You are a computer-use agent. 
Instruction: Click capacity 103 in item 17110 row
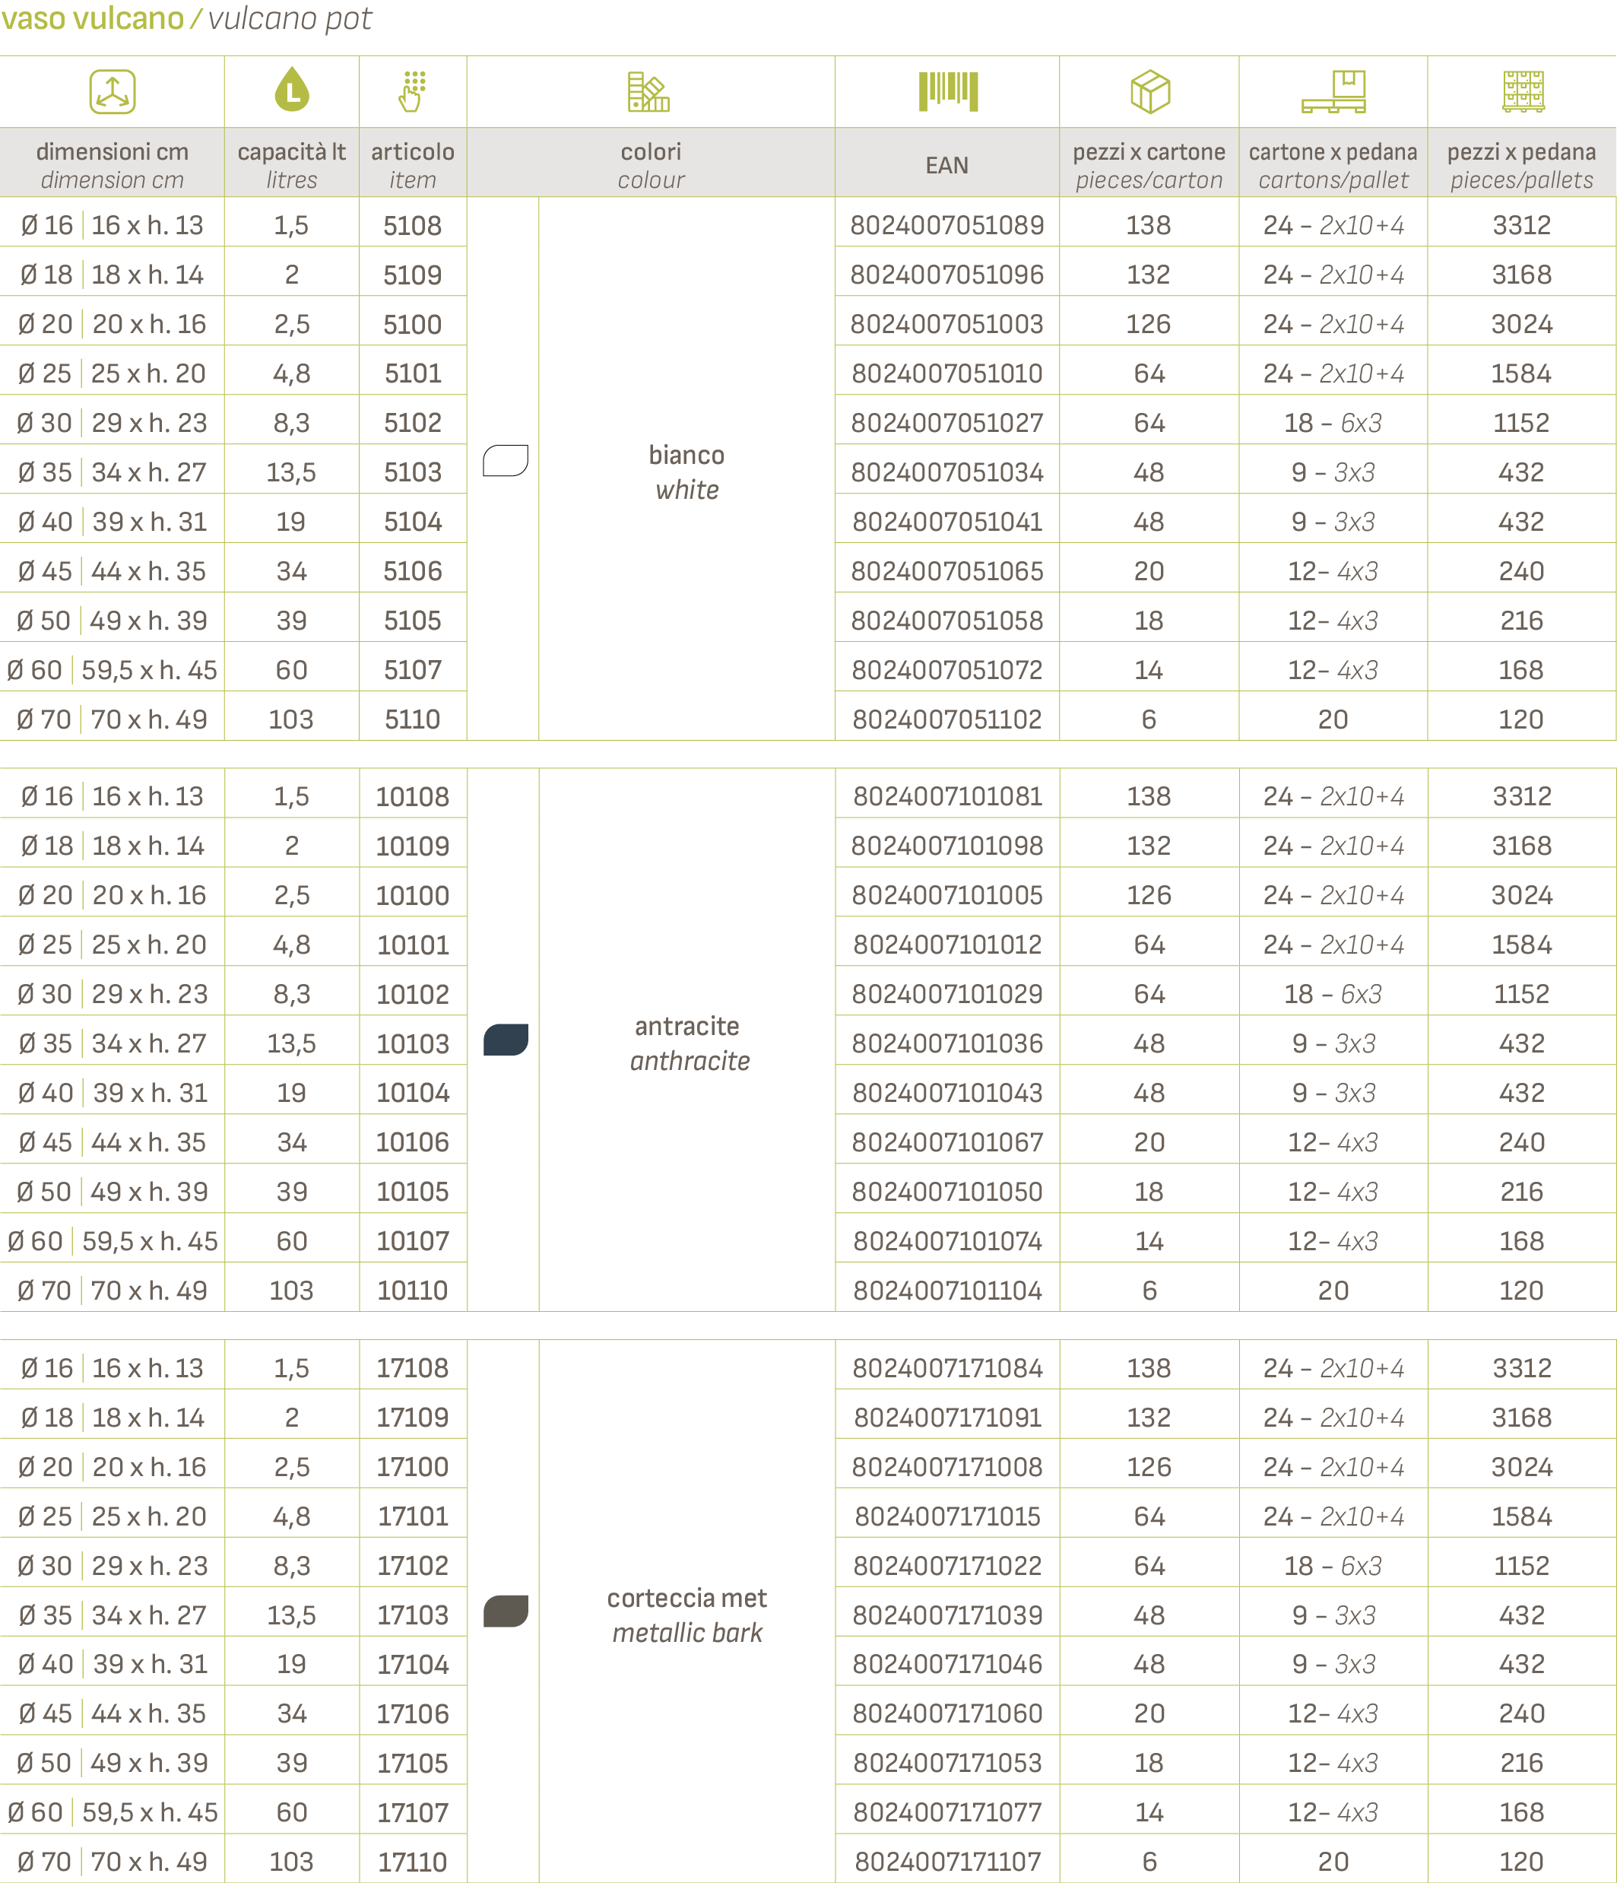point(292,1862)
